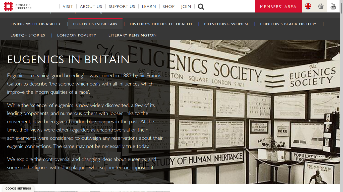Open the Support Us menu

[122, 6]
